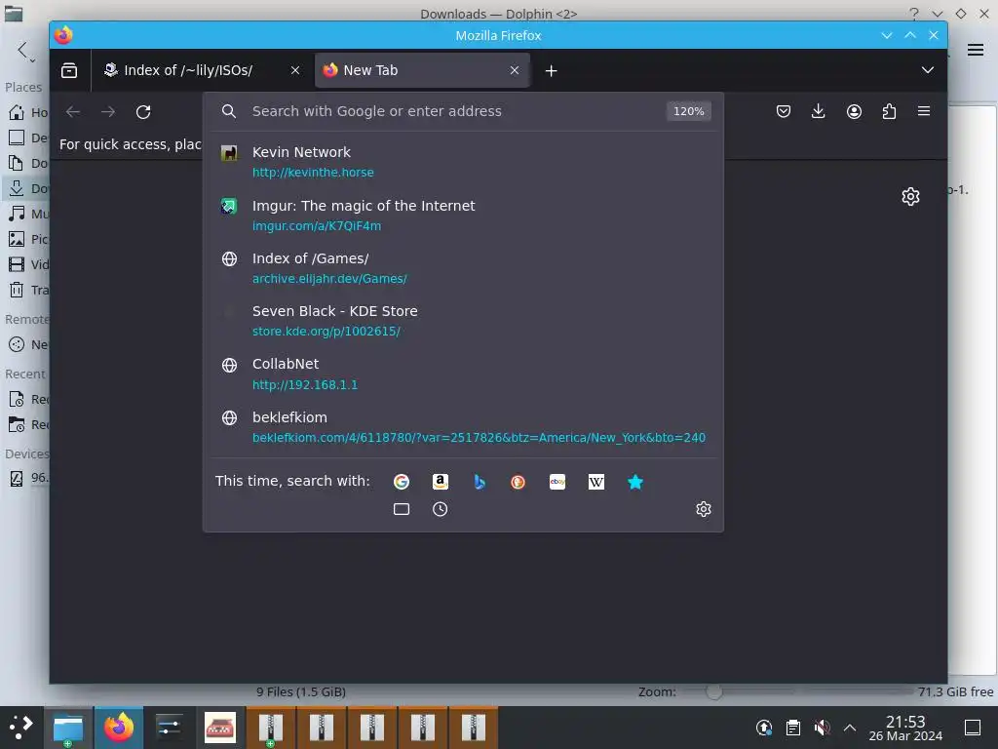
Task: Open Firefox View tab list icon
Action: click(x=69, y=70)
